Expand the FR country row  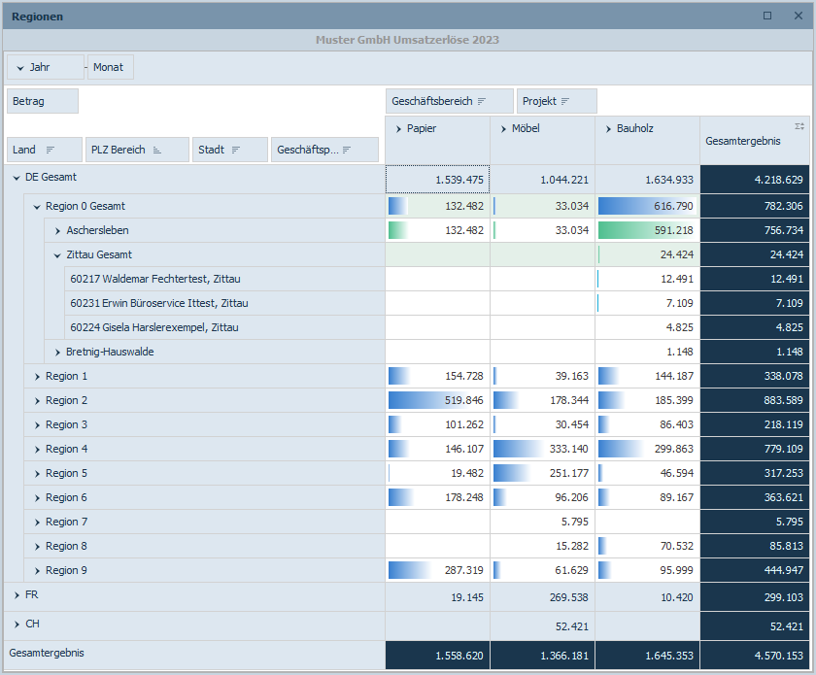17,594
